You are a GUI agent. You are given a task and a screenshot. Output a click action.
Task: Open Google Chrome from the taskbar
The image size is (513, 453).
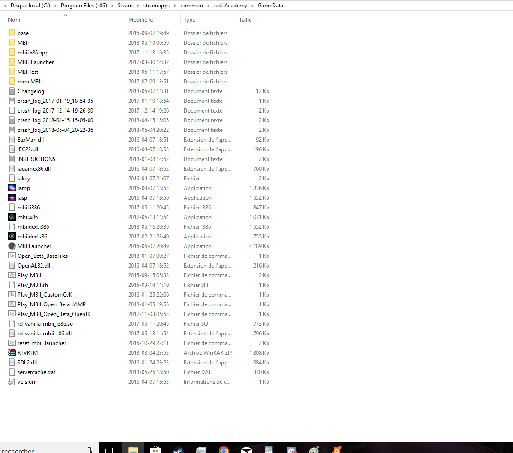(x=223, y=450)
